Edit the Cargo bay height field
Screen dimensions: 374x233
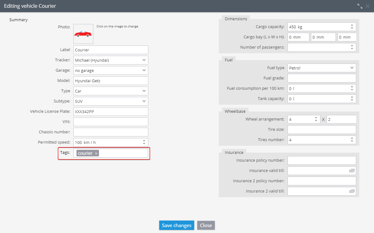(347, 37)
